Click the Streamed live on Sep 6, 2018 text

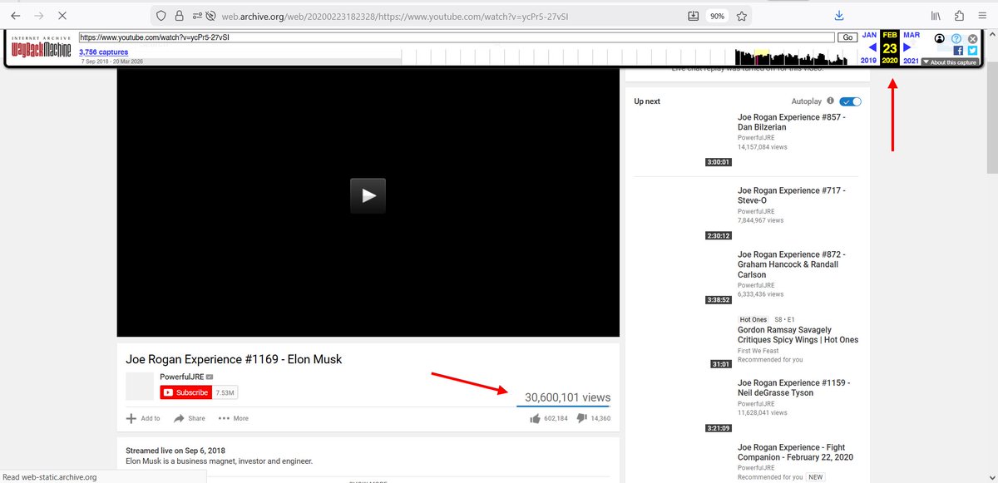[x=175, y=451]
